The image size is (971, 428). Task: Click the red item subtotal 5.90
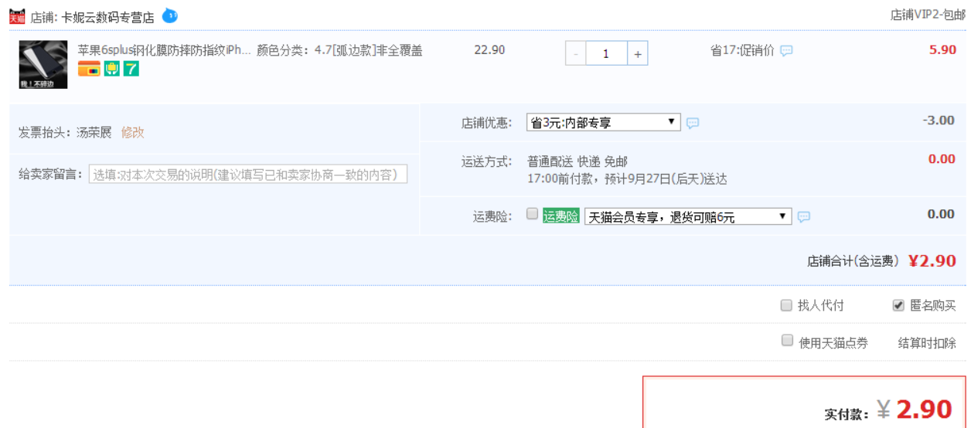pos(942,49)
